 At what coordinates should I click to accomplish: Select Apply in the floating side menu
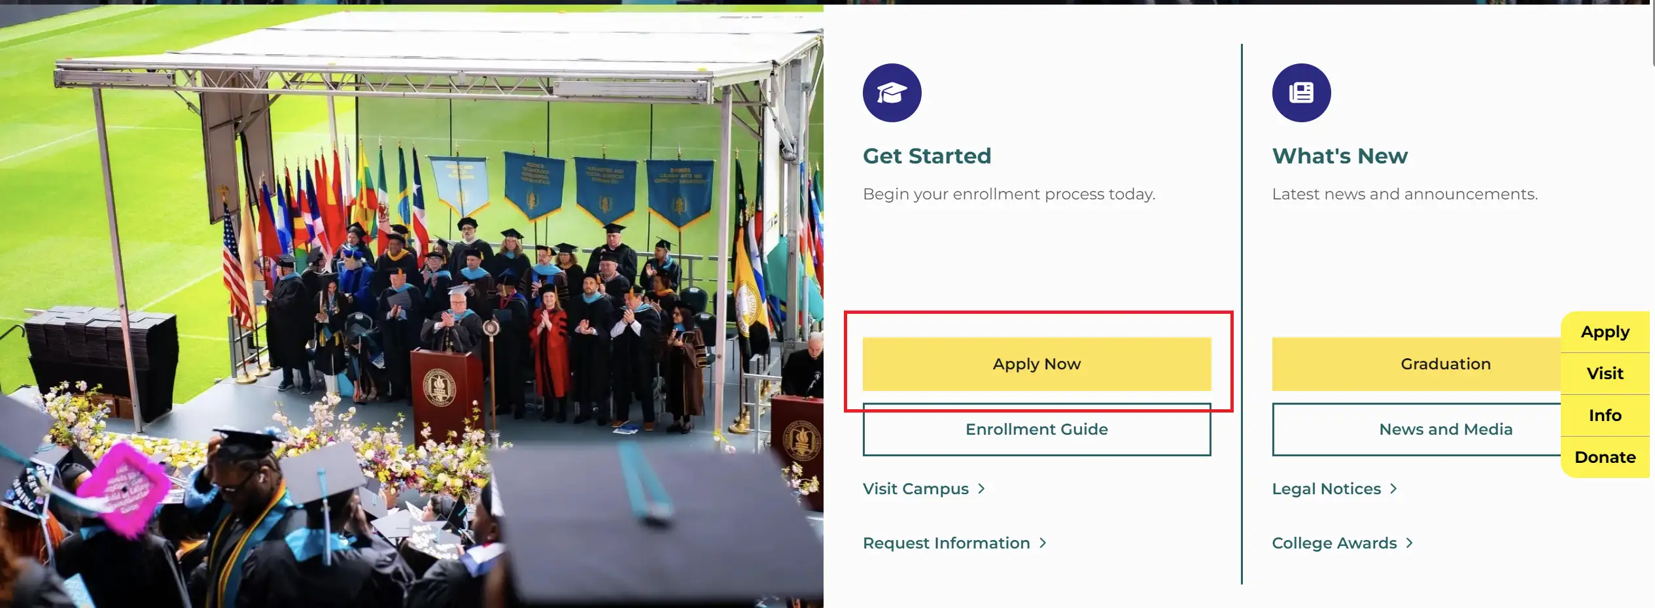(x=1605, y=332)
